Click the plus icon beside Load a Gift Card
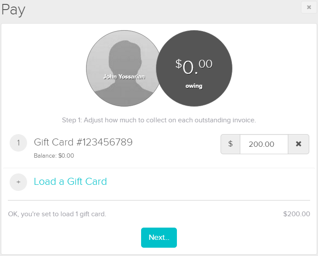 [x=18, y=182]
